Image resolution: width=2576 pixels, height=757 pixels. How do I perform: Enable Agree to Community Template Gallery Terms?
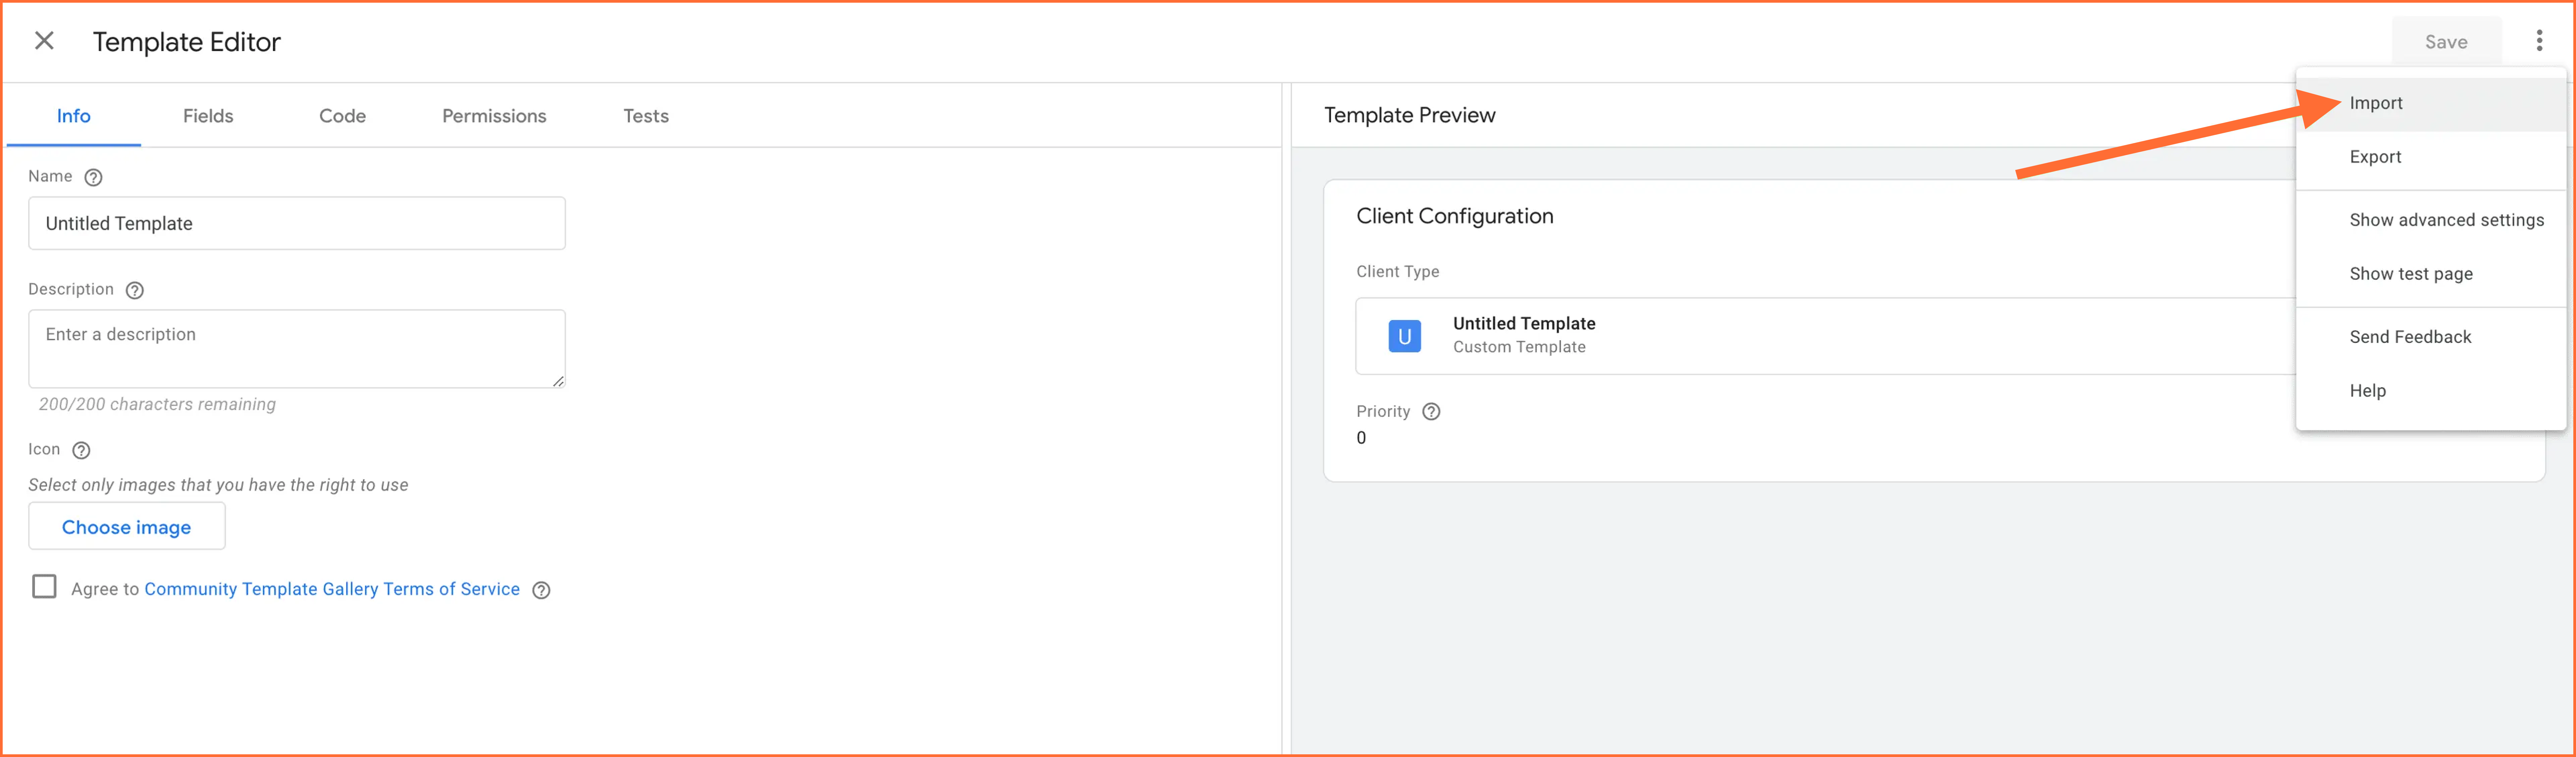tap(44, 588)
